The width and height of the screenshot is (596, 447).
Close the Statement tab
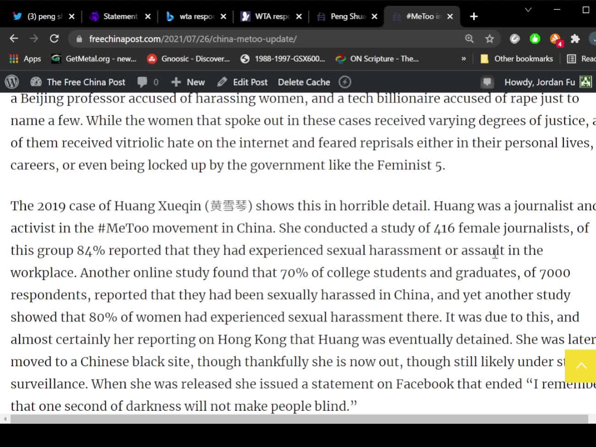[148, 17]
